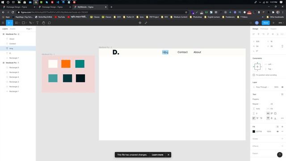Click the Create component icon in the top toolbar
Image resolution: width=286 pixels, height=161 pixels.
tap(140, 23)
